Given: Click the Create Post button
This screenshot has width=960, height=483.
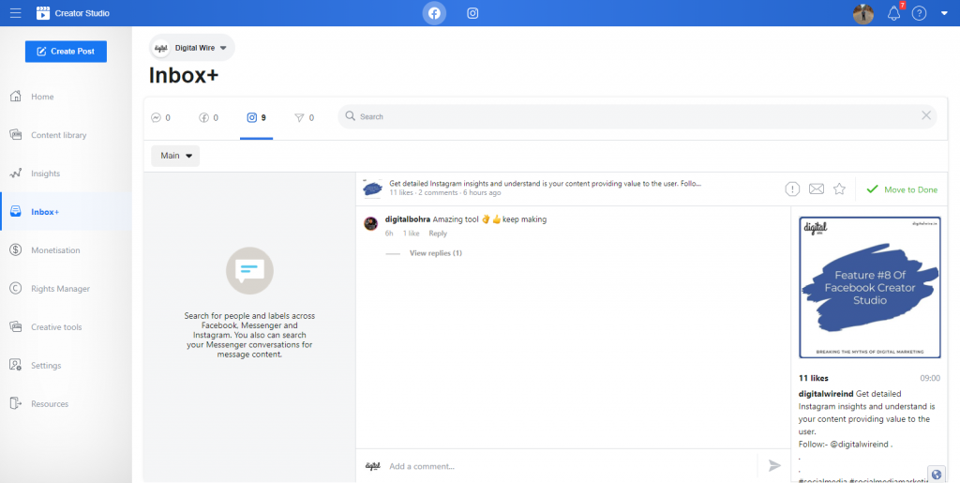Looking at the screenshot, I should click(66, 52).
